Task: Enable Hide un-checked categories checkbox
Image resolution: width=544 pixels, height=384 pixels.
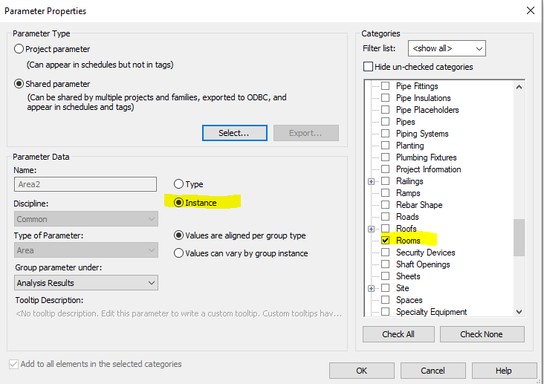Action: pos(368,67)
